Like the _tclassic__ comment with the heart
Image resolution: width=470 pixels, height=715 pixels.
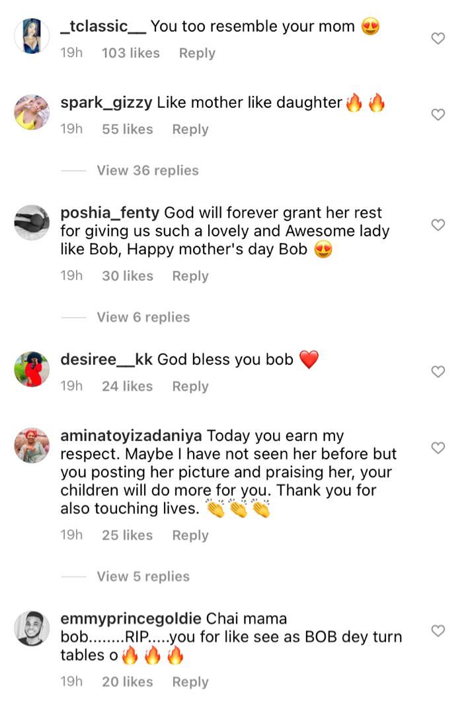point(438,39)
